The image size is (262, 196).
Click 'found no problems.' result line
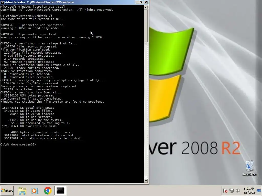coord(52,102)
